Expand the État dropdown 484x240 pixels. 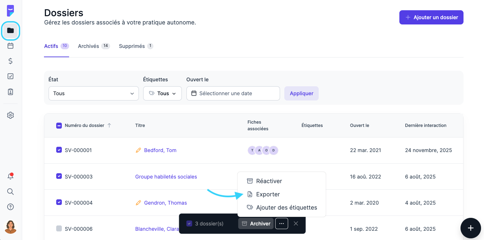tap(94, 94)
